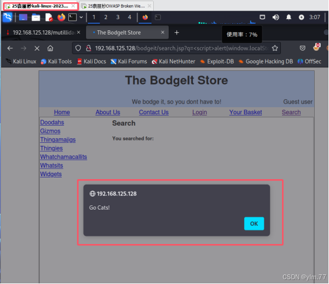The width and height of the screenshot is (329, 284).
Task: Open the Login link
Action: tap(200, 113)
